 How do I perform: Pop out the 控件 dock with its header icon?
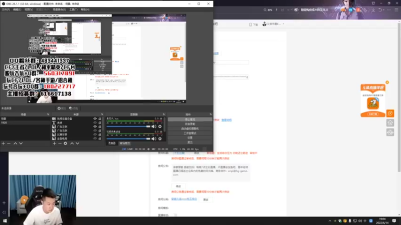(211, 114)
